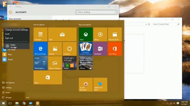Open File Explorer from the taskbar
Viewport: 190px width, 106px height.
[x=17, y=103]
